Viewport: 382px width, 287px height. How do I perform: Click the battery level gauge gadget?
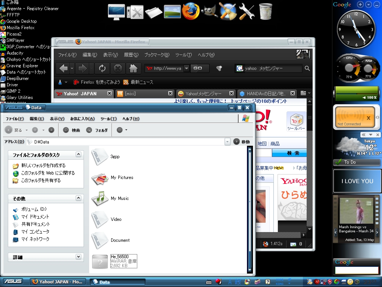pyautogui.click(x=357, y=93)
